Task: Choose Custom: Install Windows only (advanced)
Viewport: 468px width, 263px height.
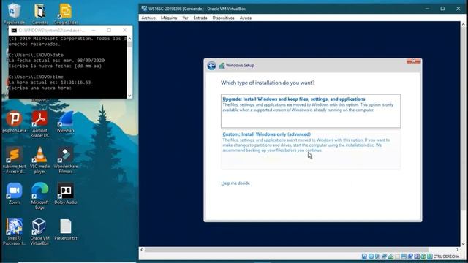Action: click(x=311, y=149)
